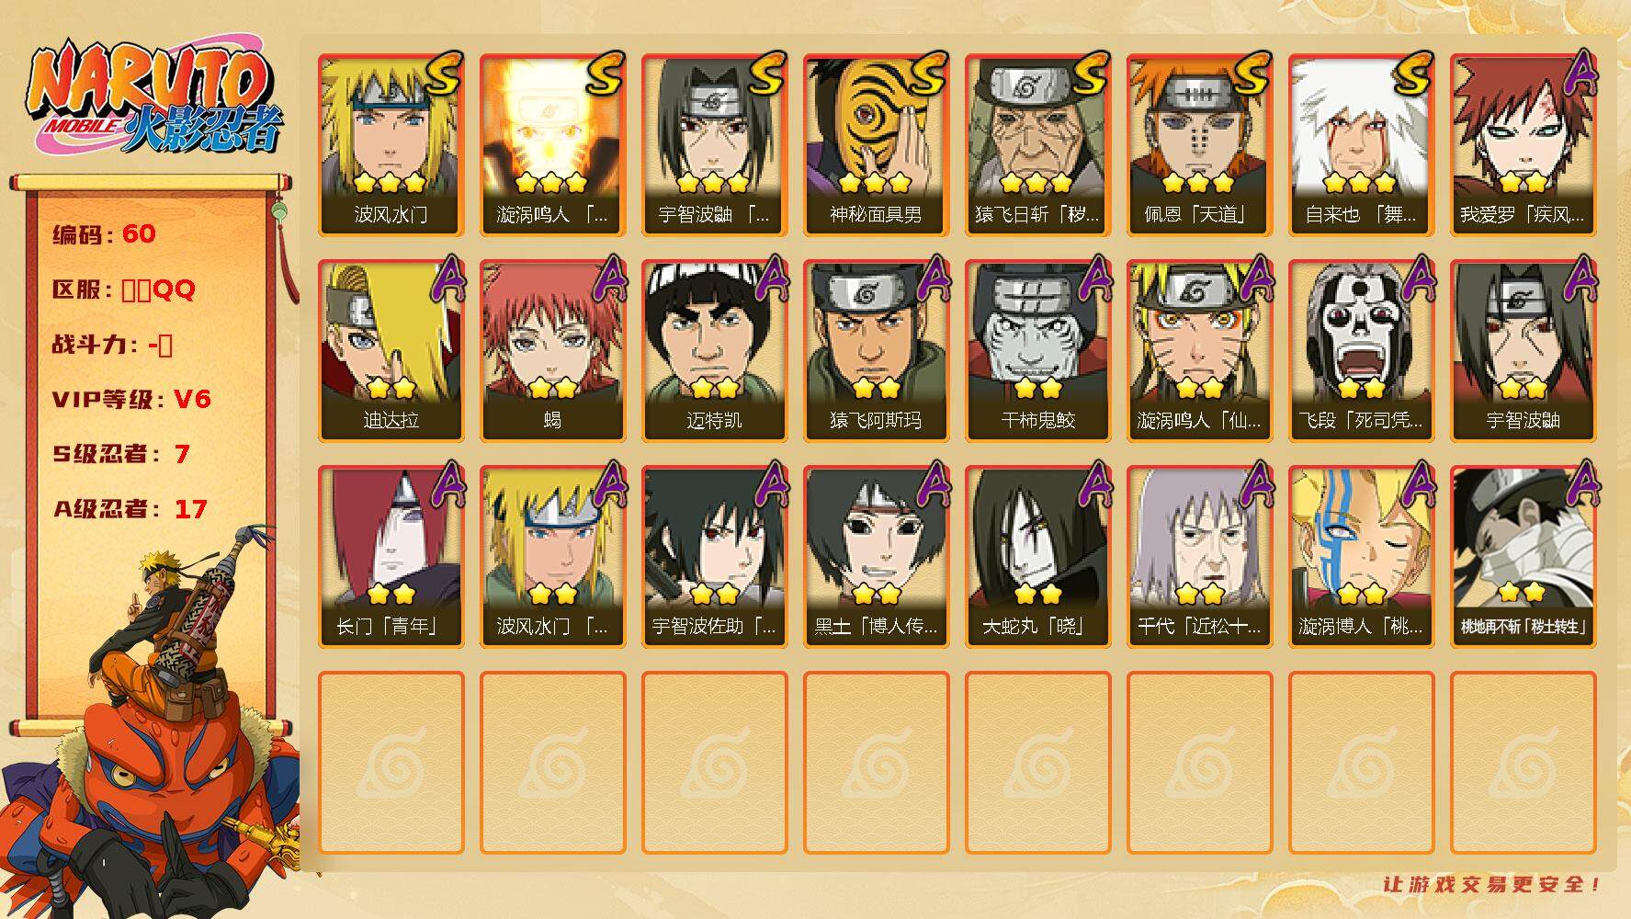Click the 让游戏交易更安全 slogan text
This screenshot has height=919, width=1631.
pyautogui.click(x=1492, y=884)
